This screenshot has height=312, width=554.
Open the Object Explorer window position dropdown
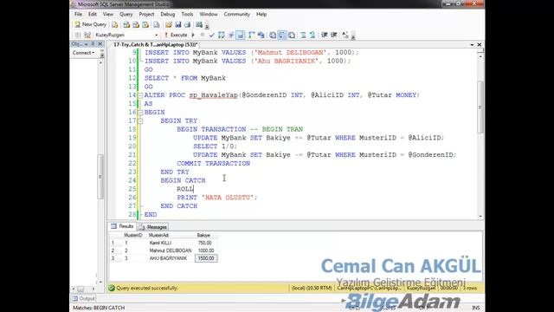(x=86, y=44)
